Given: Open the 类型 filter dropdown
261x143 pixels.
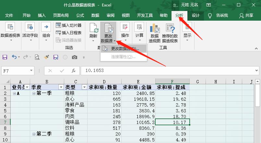Looking at the screenshot, I should (x=84, y=87).
